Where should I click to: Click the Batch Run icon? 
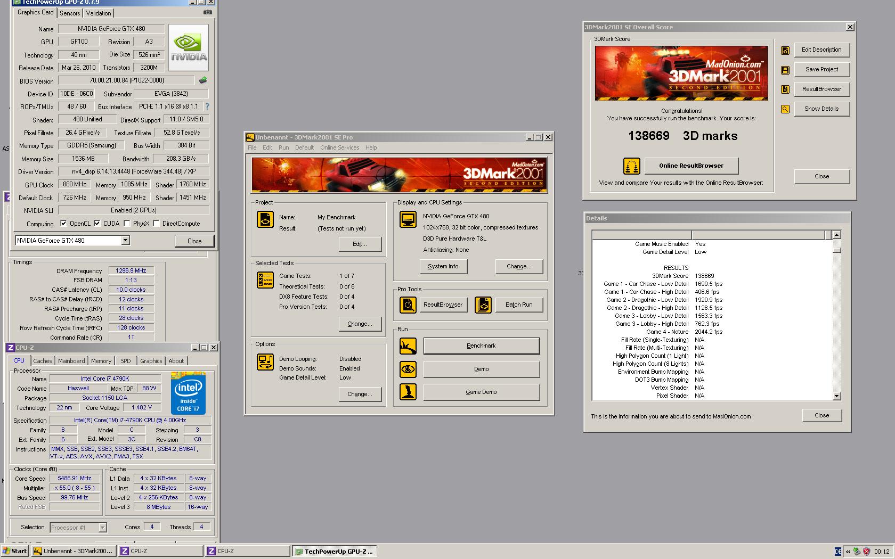[x=483, y=305]
